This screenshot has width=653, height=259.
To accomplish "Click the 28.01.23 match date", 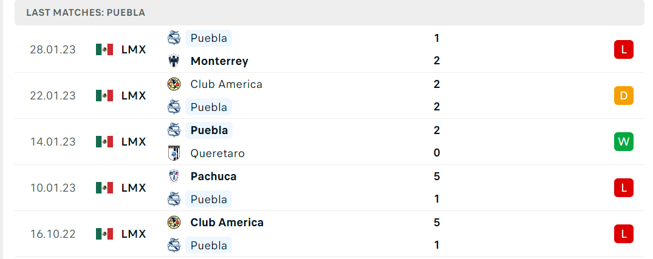I will (x=53, y=50).
